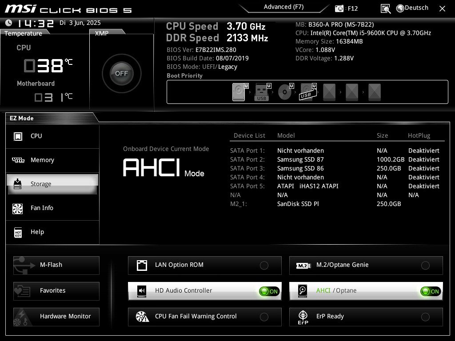Open the Favorites menu
Viewport: 455px width, 341px height.
[x=56, y=291]
